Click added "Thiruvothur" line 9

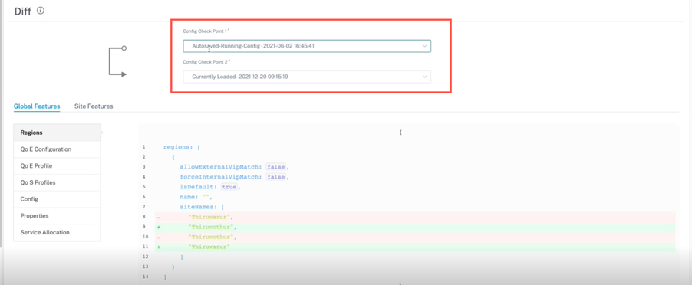[x=415, y=228]
